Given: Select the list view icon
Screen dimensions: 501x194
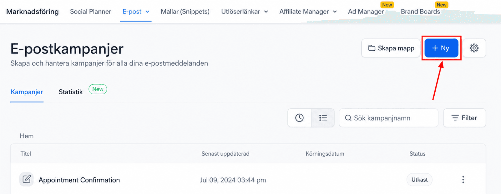Looking at the screenshot, I should pyautogui.click(x=323, y=118).
